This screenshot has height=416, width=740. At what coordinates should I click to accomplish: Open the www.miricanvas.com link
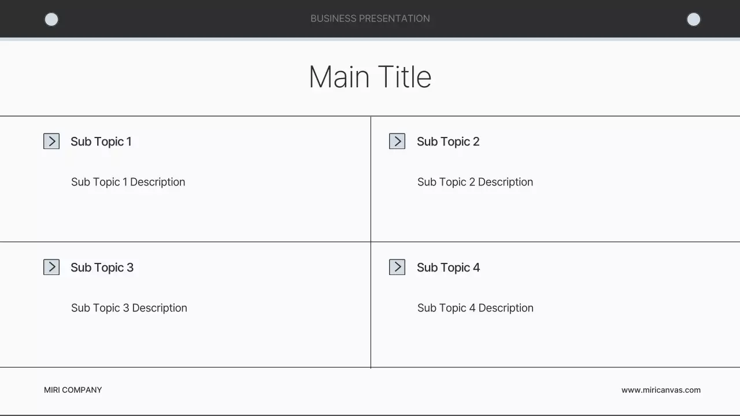[x=661, y=390]
